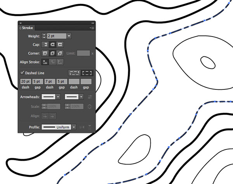Click the empty third dash field

[74, 82]
